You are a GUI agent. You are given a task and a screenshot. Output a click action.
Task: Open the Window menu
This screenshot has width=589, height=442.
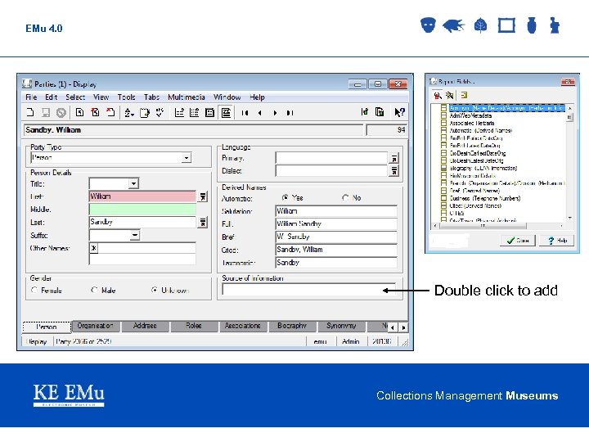pyautogui.click(x=227, y=97)
